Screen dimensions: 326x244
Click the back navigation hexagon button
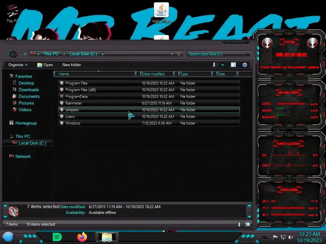point(13,54)
